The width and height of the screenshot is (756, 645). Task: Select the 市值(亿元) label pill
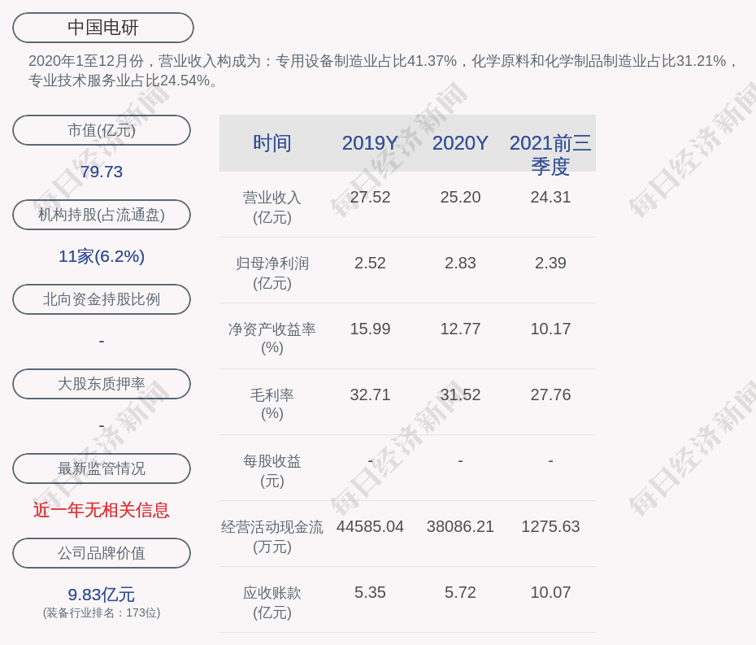[x=102, y=130]
